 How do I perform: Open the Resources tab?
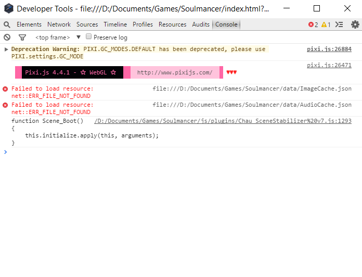click(x=173, y=24)
